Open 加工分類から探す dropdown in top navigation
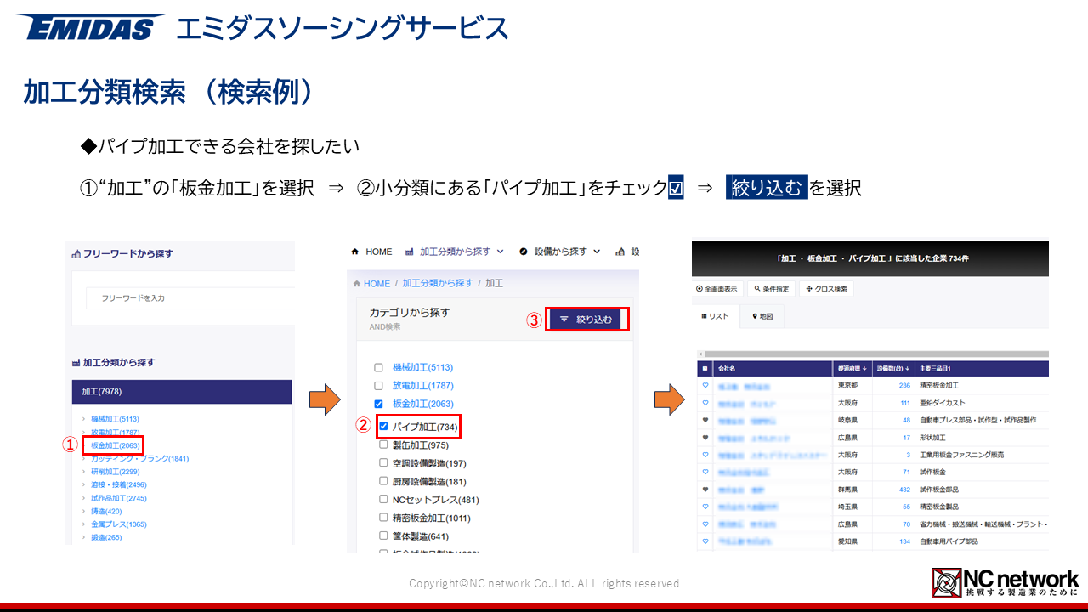Screen dimensions: 1088x612 point(455,252)
